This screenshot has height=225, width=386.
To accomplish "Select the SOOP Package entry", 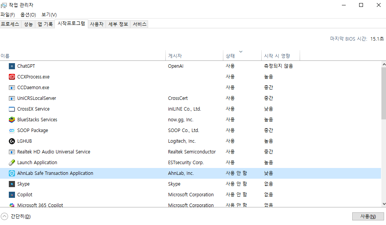I will 33,130.
